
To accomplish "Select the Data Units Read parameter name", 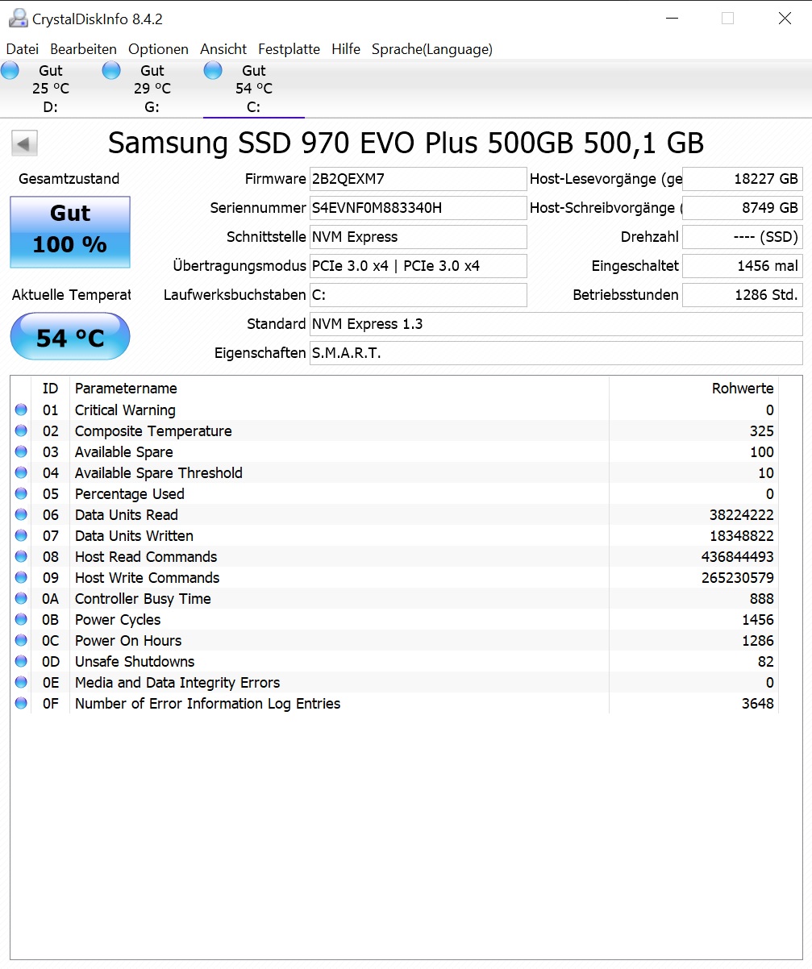I will (127, 515).
